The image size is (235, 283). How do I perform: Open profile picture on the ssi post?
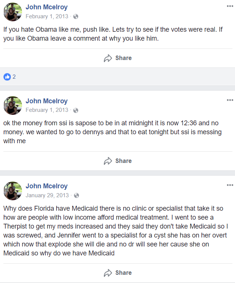tap(13, 106)
